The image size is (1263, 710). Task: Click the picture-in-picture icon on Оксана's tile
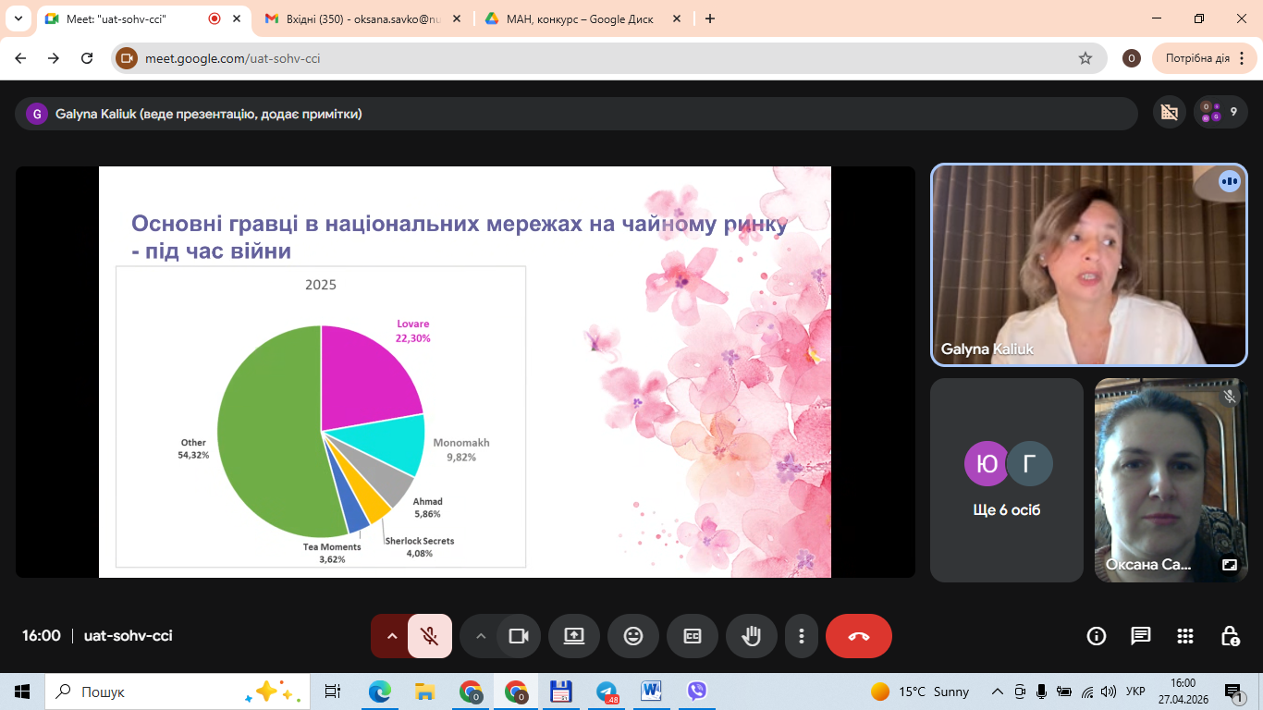point(1230,564)
